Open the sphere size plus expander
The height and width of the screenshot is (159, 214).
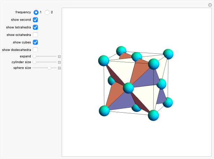59,68
